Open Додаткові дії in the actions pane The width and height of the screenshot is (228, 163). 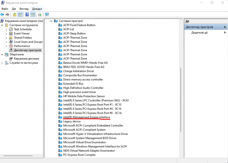click(x=199, y=33)
